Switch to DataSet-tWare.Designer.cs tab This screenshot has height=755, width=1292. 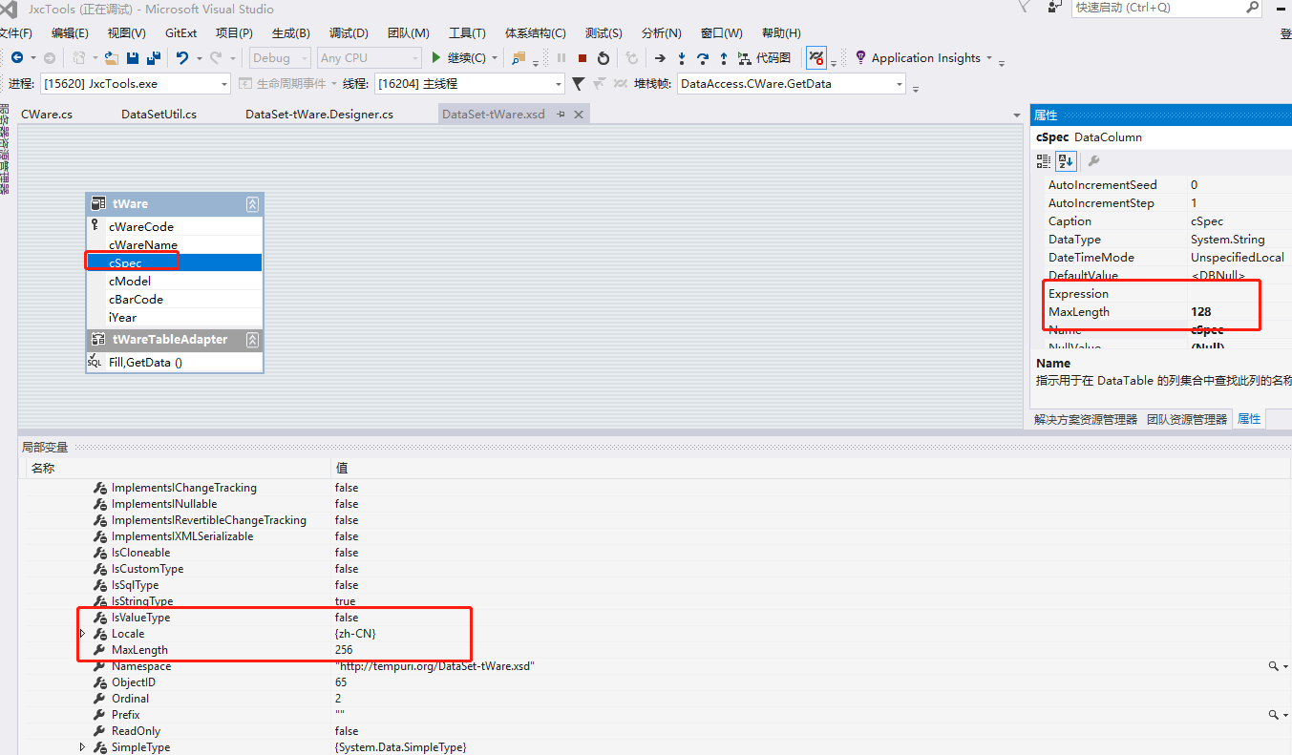tap(319, 115)
